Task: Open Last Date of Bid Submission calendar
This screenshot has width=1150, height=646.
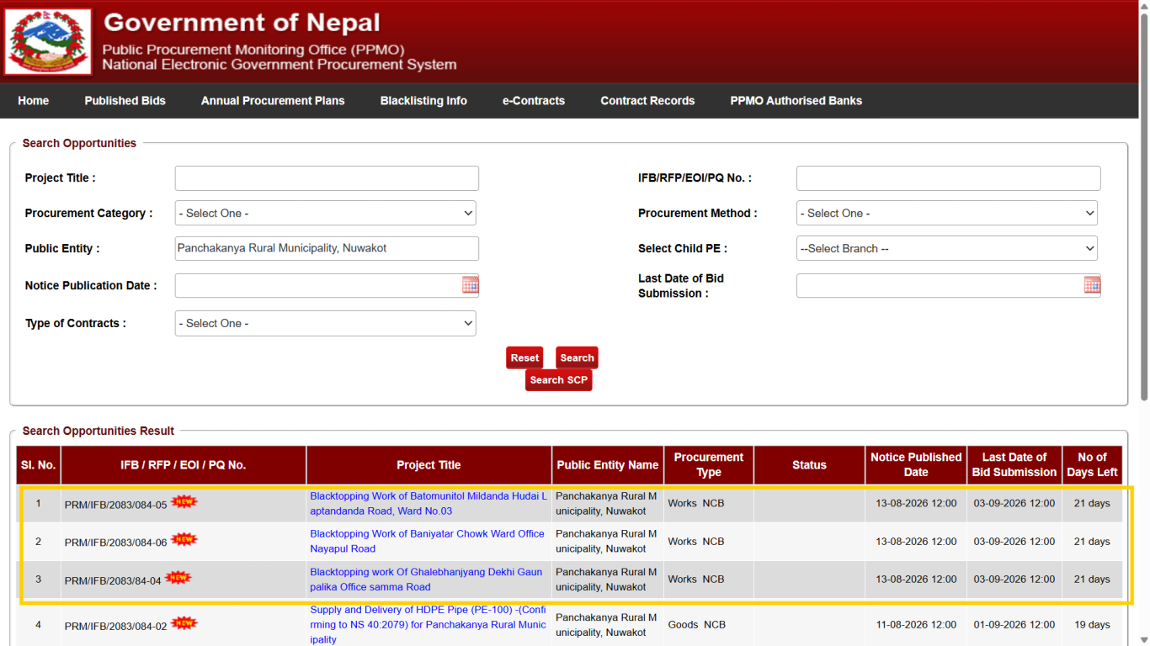Action: [1092, 285]
